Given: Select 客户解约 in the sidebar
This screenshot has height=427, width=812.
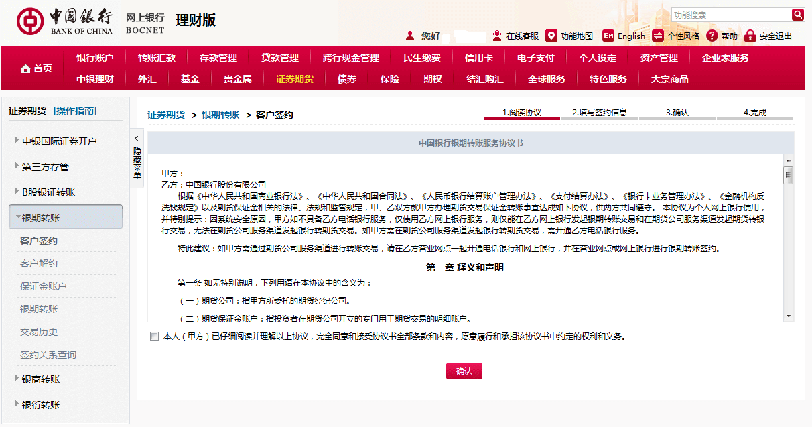Looking at the screenshot, I should (39, 263).
